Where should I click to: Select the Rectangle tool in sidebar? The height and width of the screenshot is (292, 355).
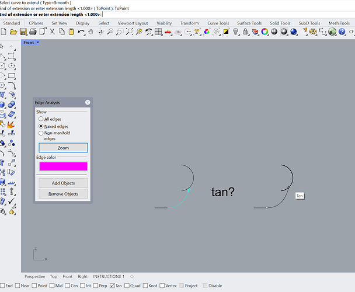pos(12,76)
